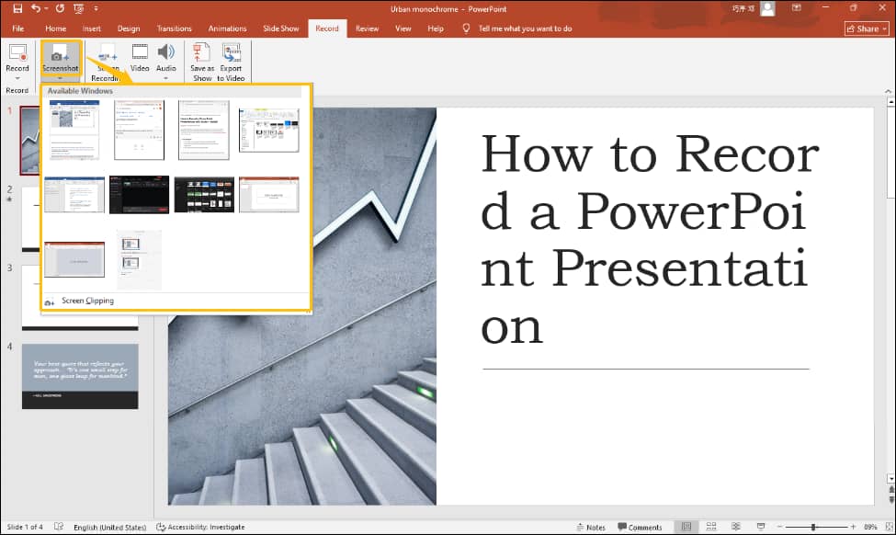Toggle Normal view in the status bar
896x535 pixels.
[686, 526]
